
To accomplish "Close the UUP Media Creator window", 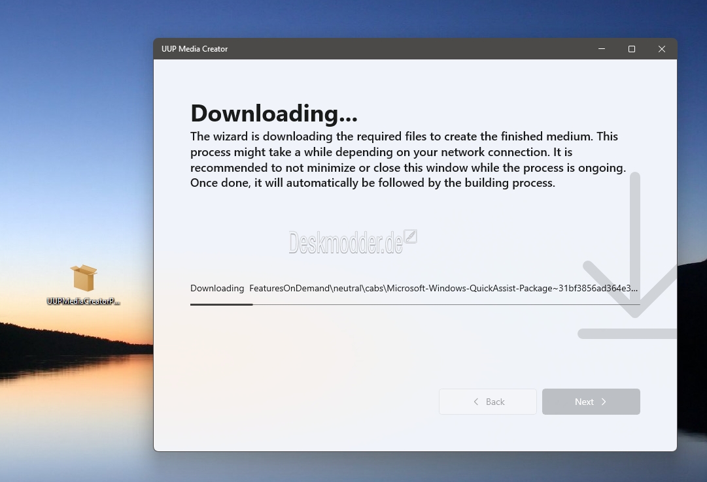I will [661, 48].
